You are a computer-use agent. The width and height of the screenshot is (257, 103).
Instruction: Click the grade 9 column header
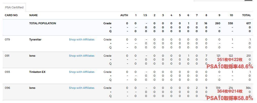(x=219, y=15)
